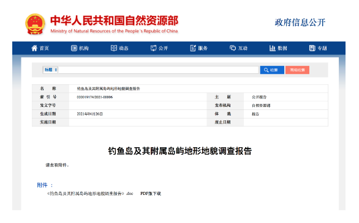Click the blue 检索 search button
This screenshot has height=223, width=359.
[272, 70]
